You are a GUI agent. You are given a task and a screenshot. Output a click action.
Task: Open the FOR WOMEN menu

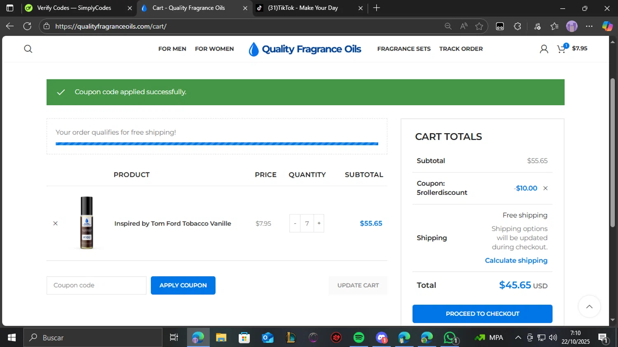coord(214,49)
